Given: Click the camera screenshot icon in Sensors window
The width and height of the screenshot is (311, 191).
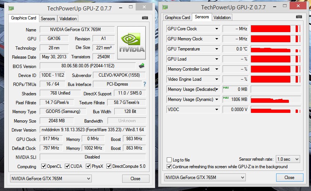Looking at the screenshot, I should pyautogui.click(x=299, y=16).
